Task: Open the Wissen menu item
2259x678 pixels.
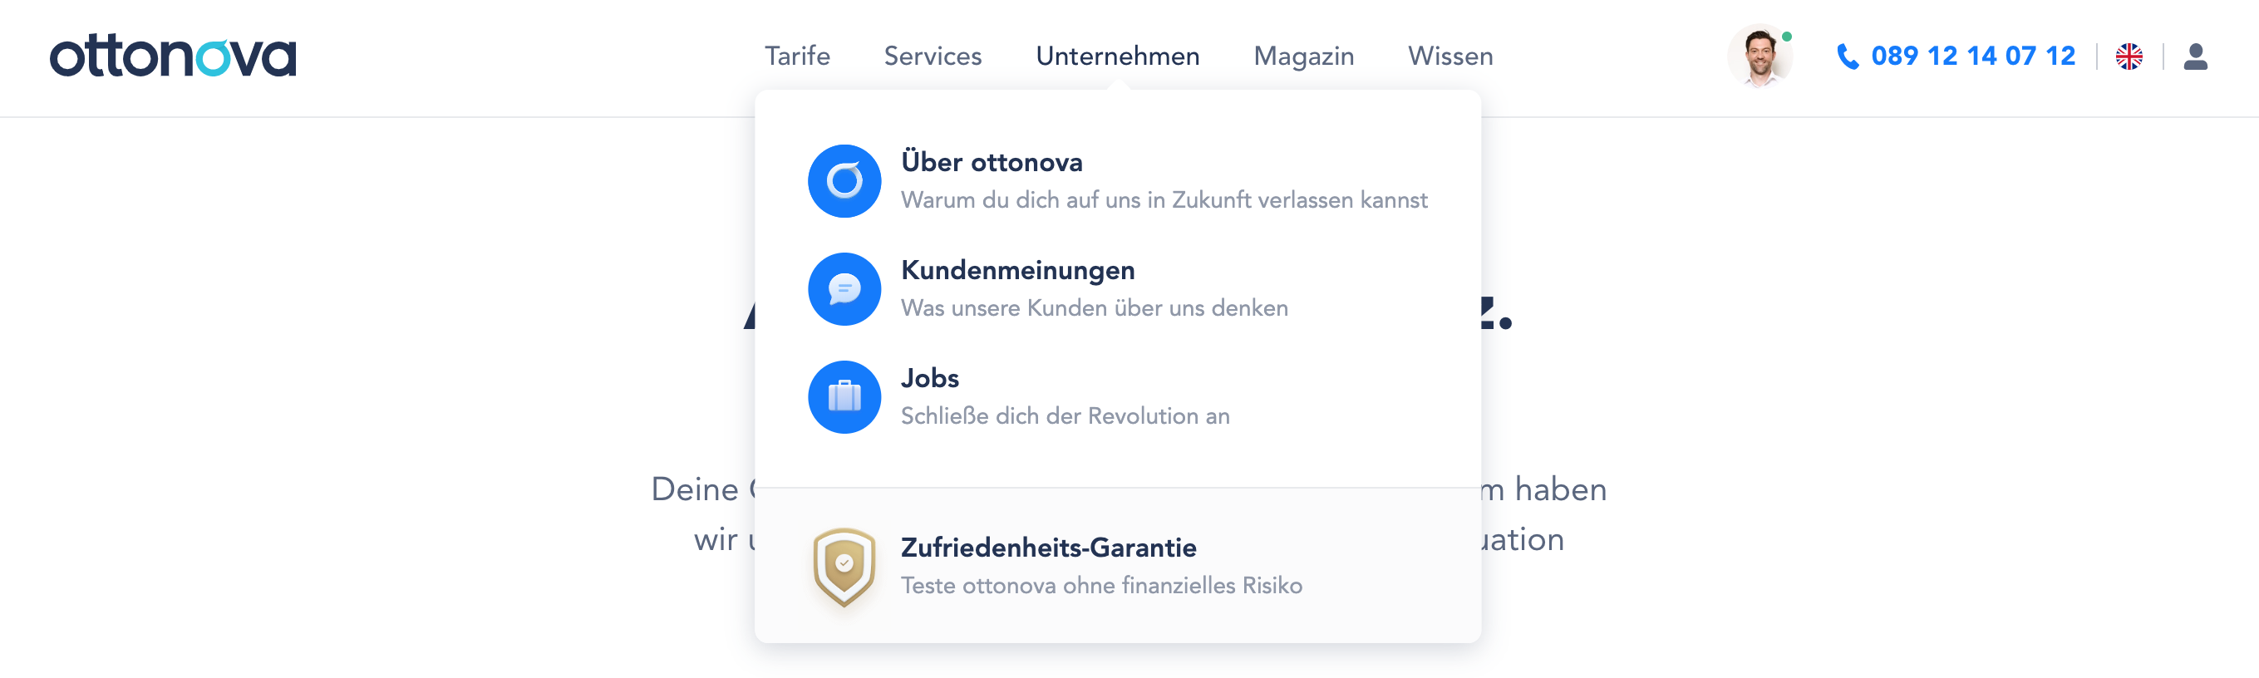Action: coord(1449,56)
